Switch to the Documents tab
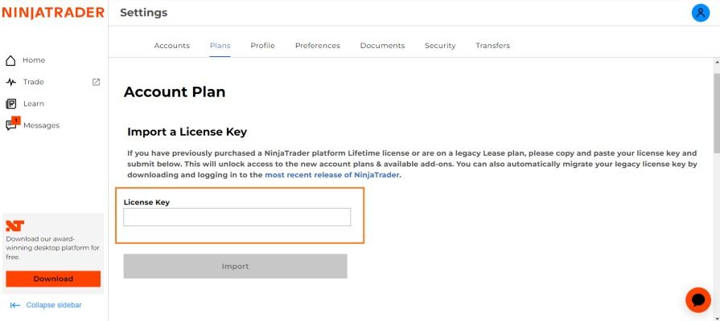The image size is (720, 321). (382, 46)
